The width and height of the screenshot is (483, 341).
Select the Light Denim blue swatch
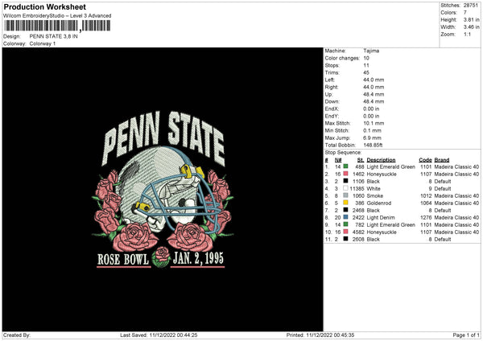tap(345, 217)
